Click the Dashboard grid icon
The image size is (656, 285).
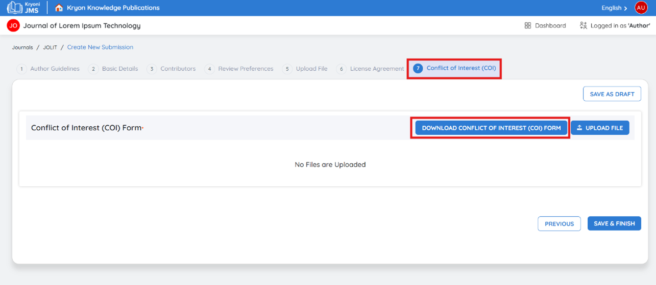coord(528,25)
